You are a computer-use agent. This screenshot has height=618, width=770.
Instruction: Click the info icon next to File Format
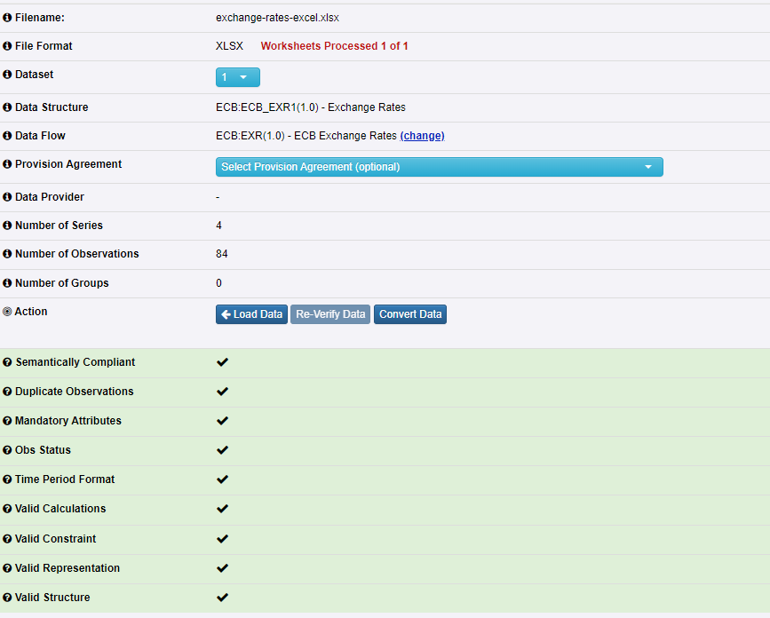(x=8, y=46)
